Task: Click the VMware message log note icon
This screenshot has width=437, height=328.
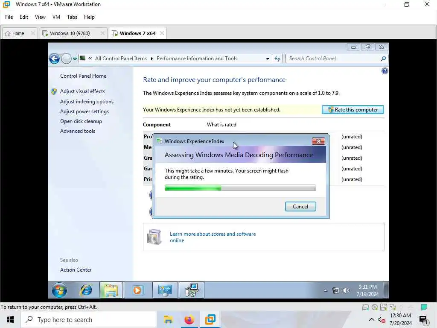Action: click(424, 307)
